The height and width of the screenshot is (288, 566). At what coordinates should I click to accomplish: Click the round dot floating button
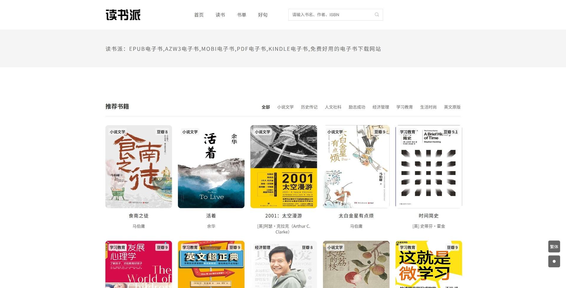pyautogui.click(x=554, y=261)
